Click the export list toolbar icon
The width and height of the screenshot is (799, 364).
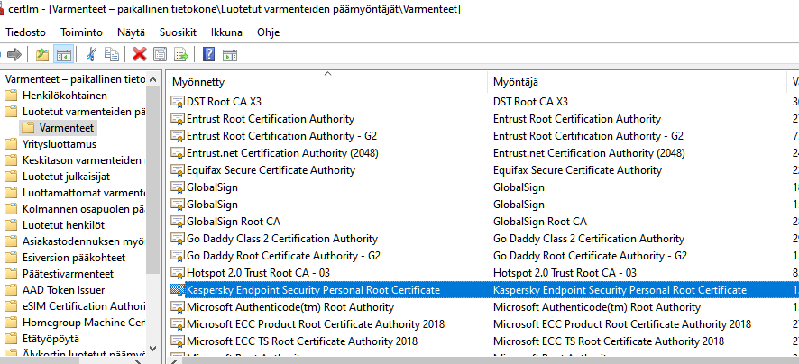(x=180, y=54)
